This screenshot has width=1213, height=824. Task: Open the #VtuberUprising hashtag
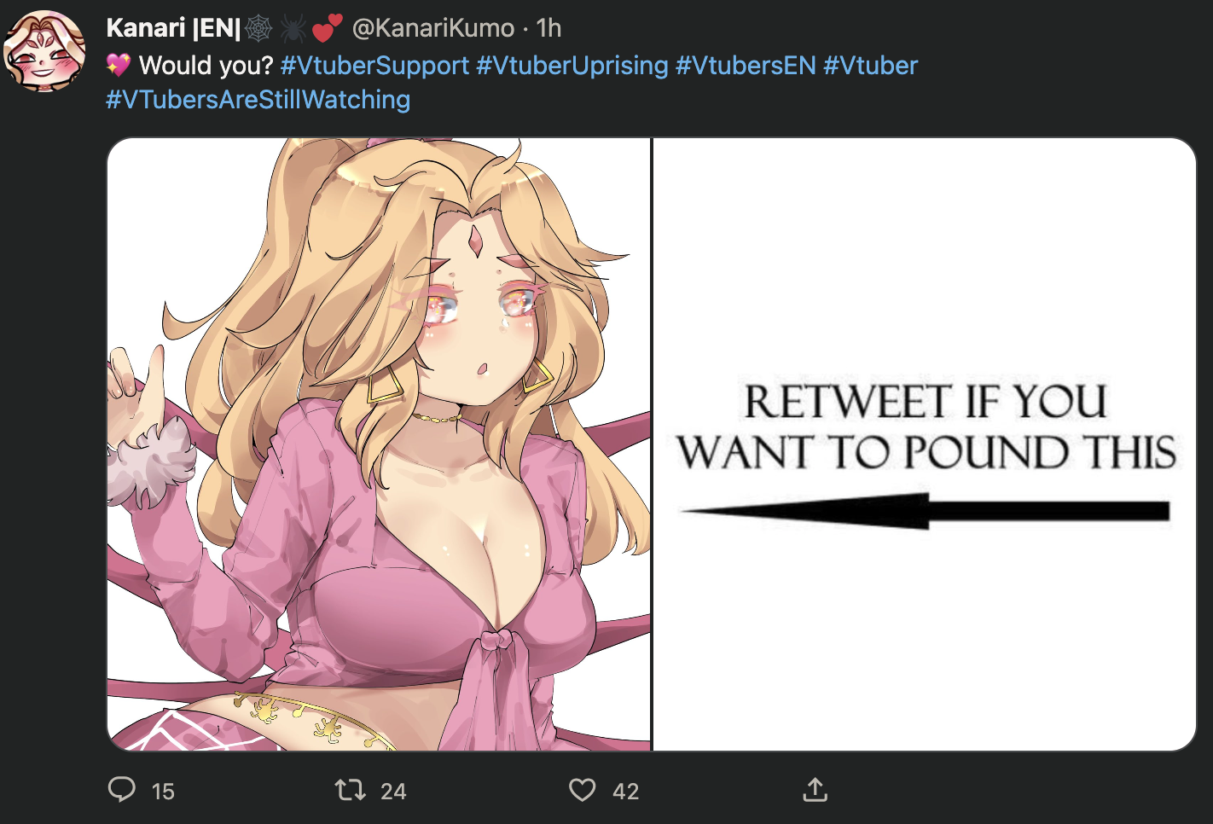[572, 66]
